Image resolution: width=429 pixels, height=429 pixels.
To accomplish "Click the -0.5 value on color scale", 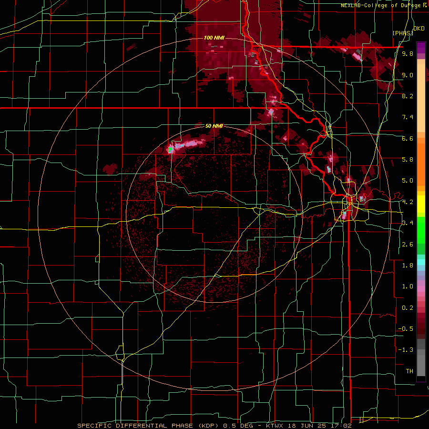I will pos(405,329).
